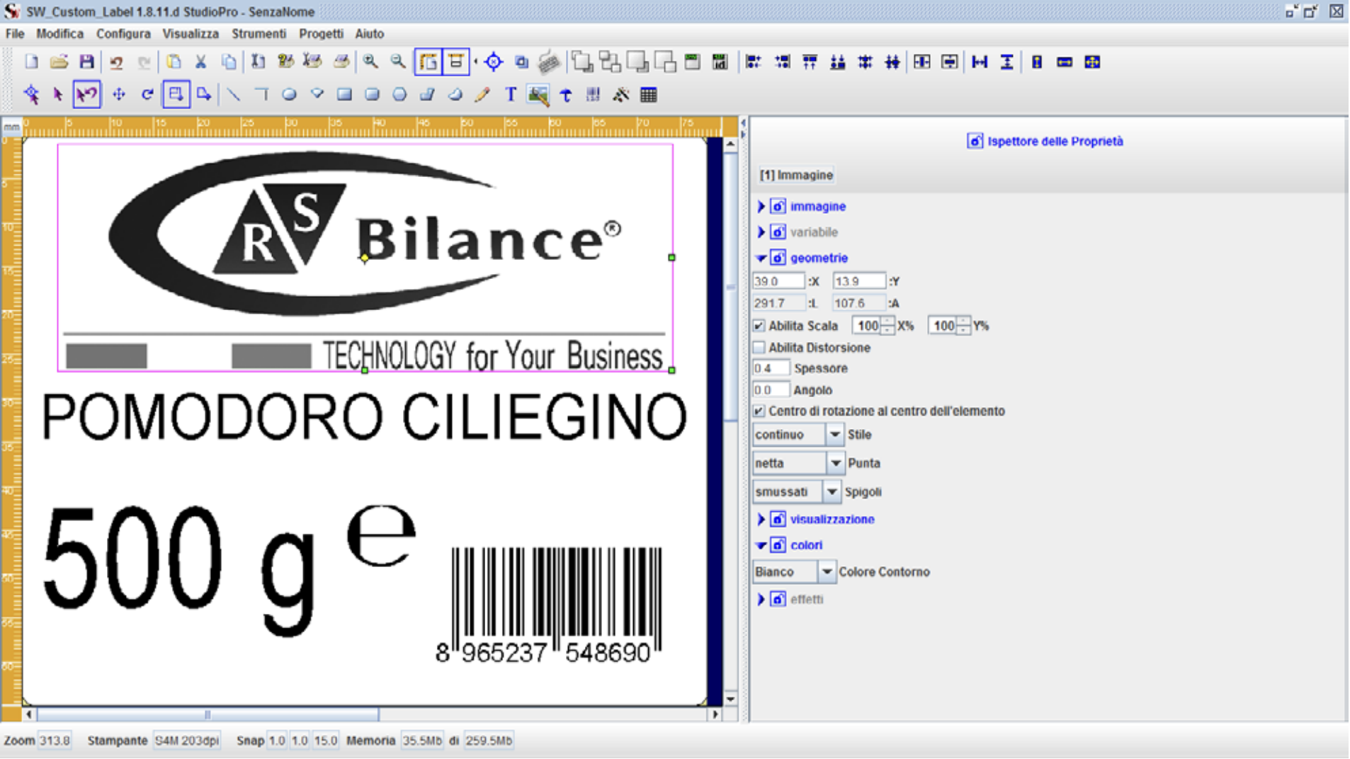Click the scissors cut icon

201,62
